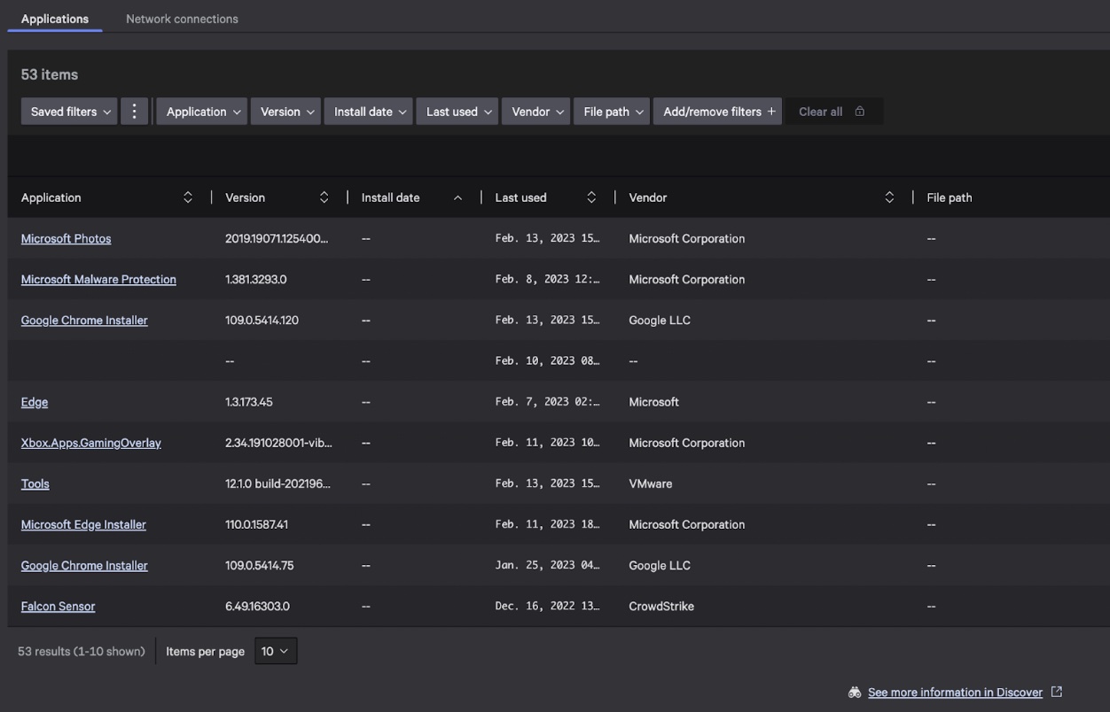Click the VMware vendor cell
Image resolution: width=1110 pixels, height=712 pixels.
[651, 484]
